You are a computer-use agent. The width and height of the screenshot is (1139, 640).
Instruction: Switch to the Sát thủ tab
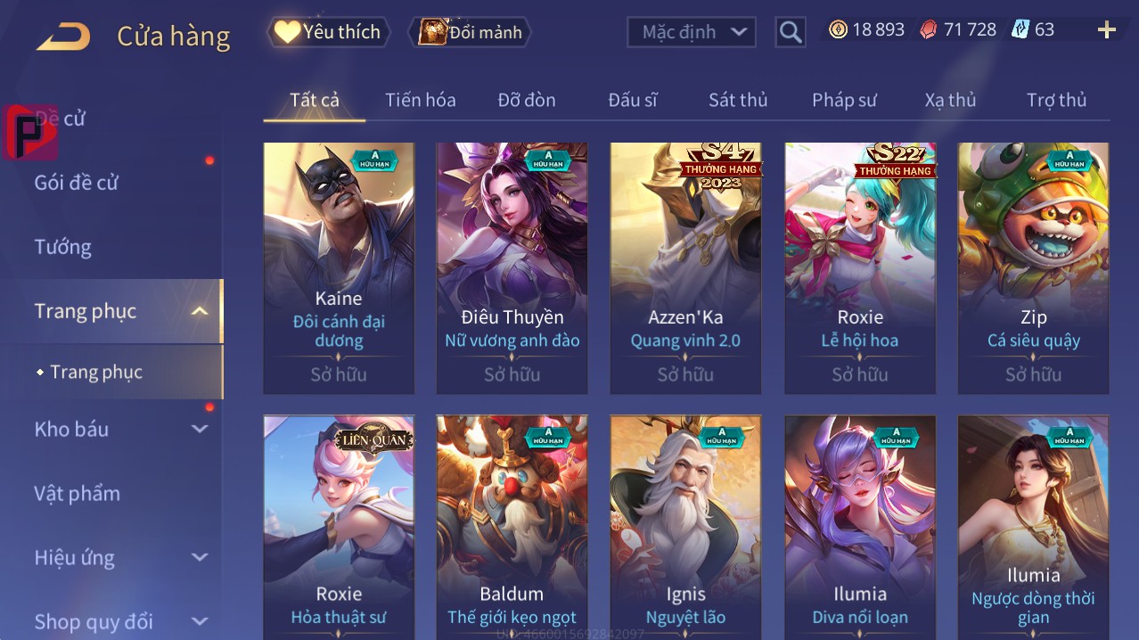pos(738,100)
